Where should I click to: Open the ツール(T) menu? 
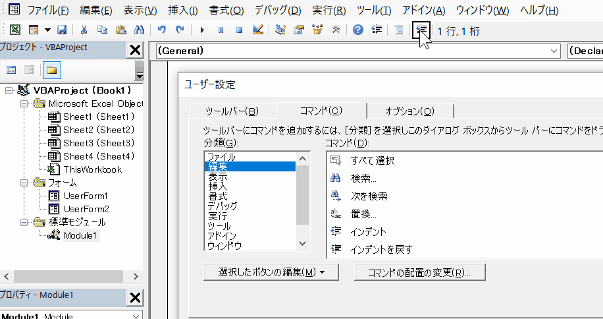tap(374, 11)
